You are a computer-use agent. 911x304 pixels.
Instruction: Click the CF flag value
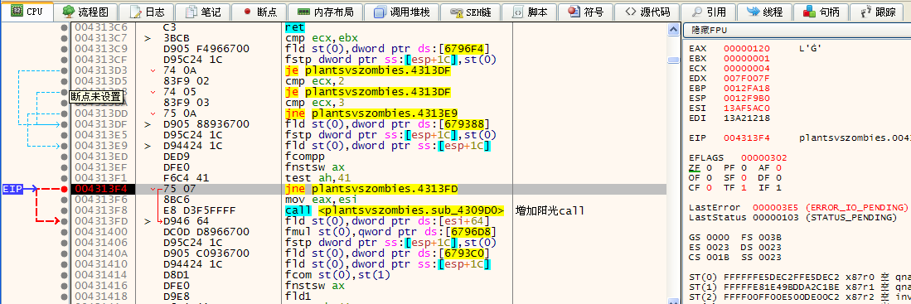pyautogui.click(x=709, y=187)
